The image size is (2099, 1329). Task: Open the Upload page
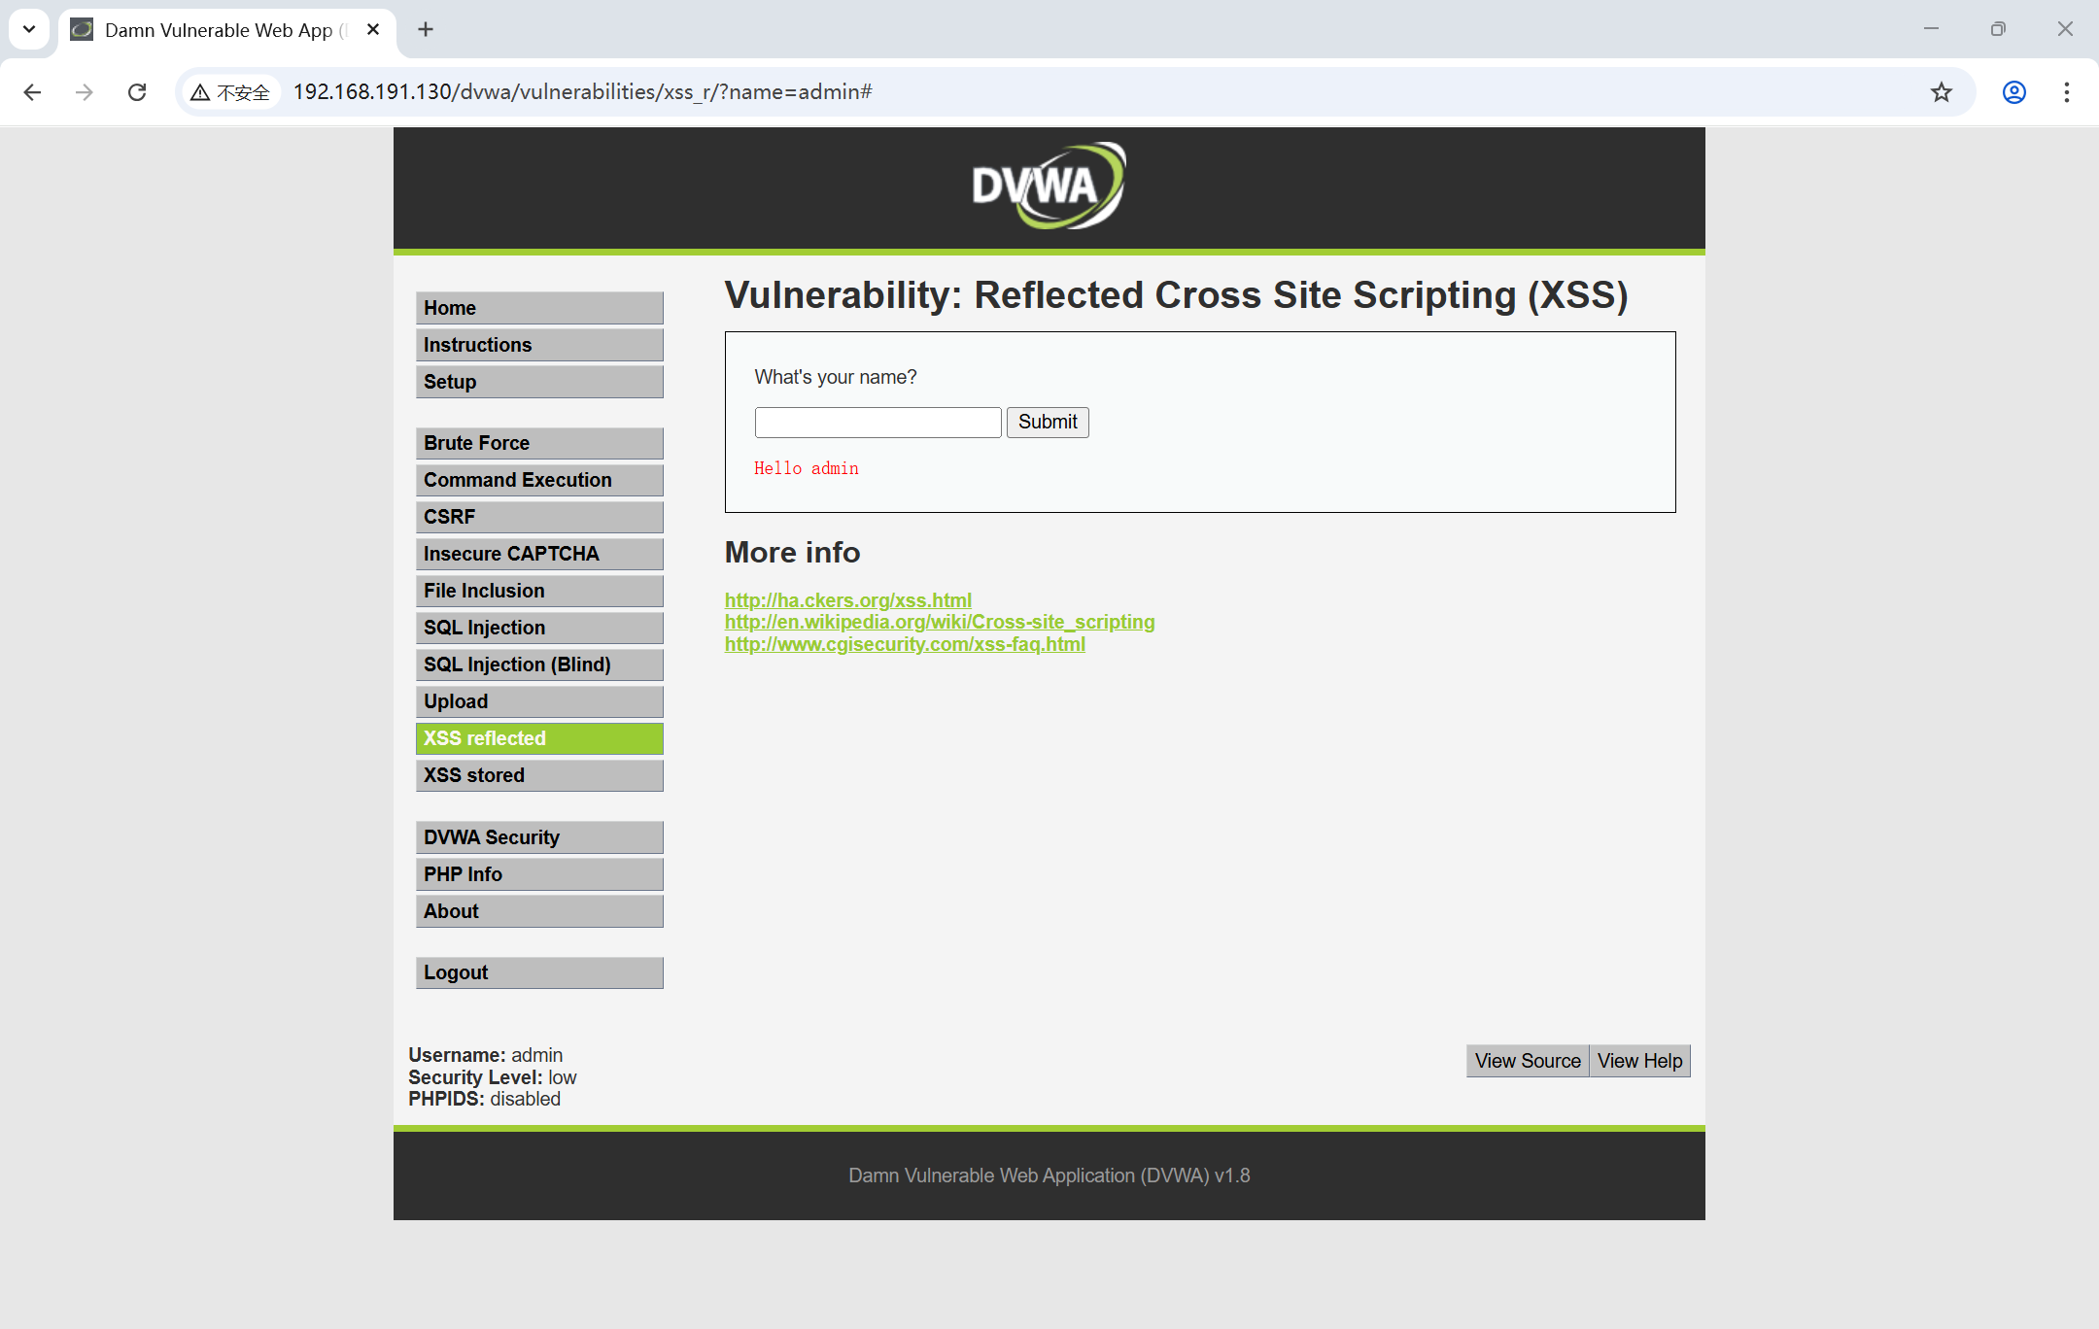pyautogui.click(x=539, y=701)
